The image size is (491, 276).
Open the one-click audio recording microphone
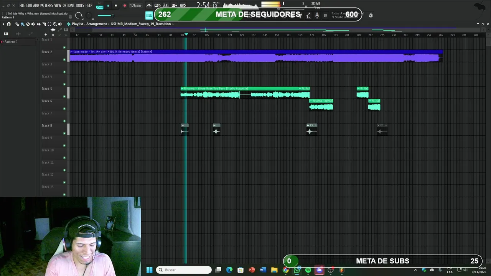[x=317, y=15]
